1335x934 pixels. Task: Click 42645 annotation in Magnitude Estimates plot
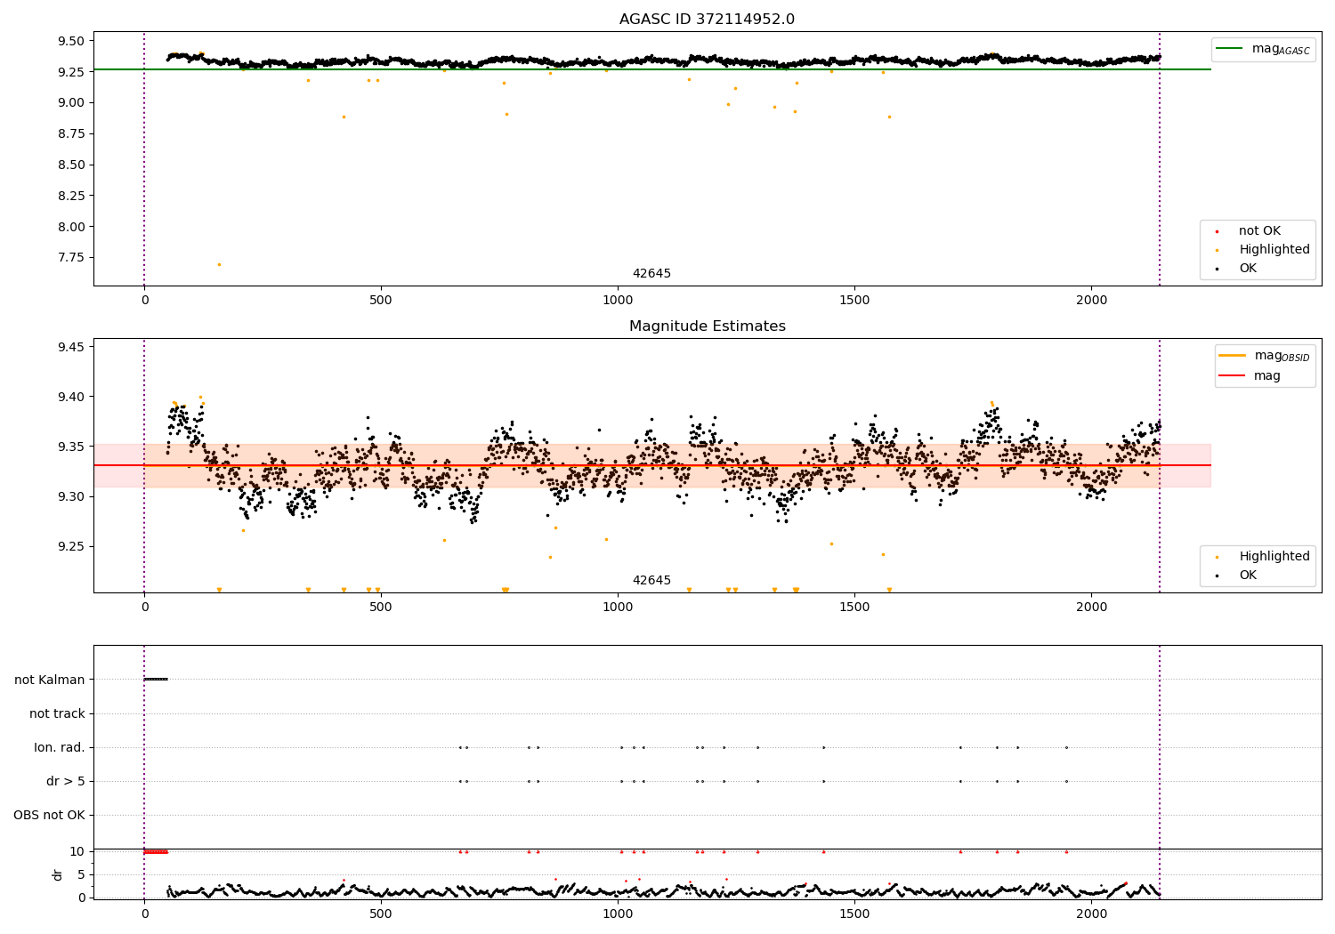pos(651,581)
